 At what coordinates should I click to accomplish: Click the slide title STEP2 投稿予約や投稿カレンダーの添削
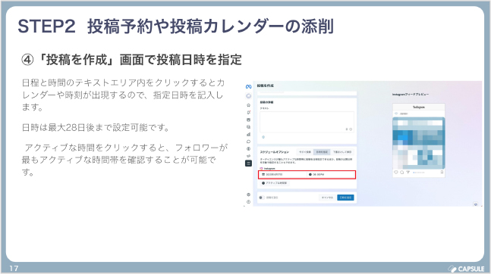click(x=175, y=26)
